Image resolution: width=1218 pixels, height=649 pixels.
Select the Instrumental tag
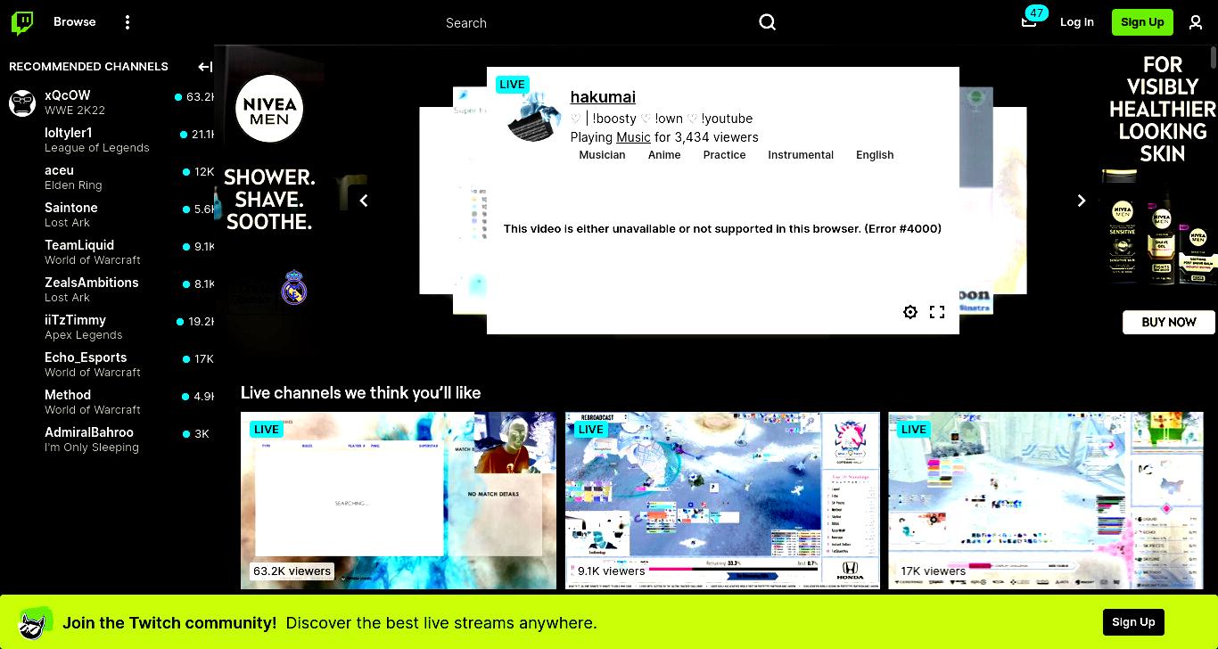[x=801, y=155]
